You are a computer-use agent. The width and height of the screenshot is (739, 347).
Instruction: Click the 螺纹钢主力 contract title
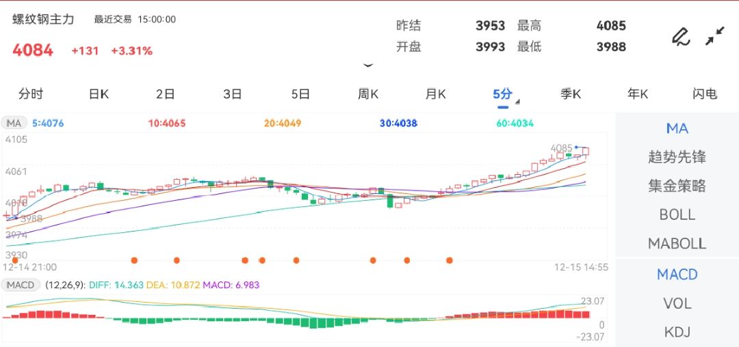[x=43, y=19]
